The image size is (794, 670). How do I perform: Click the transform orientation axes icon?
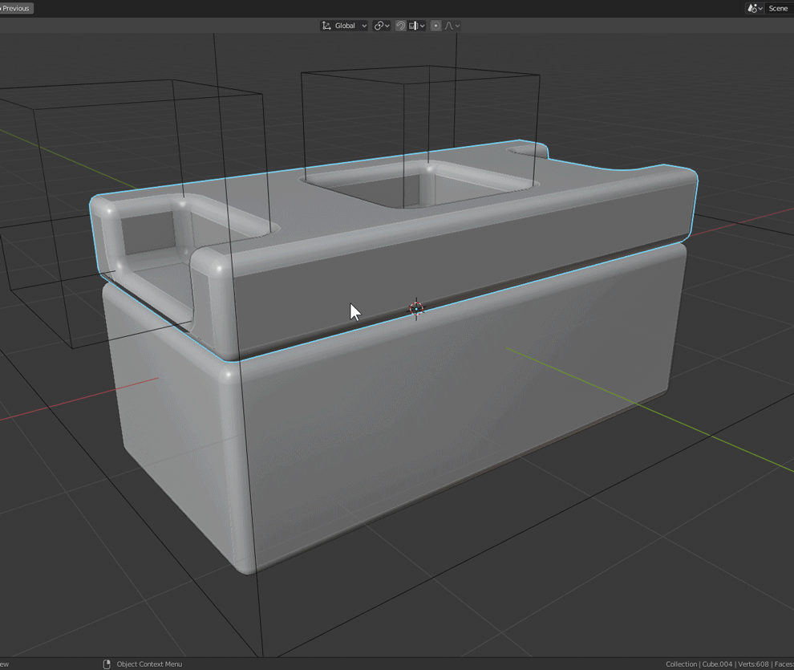326,25
